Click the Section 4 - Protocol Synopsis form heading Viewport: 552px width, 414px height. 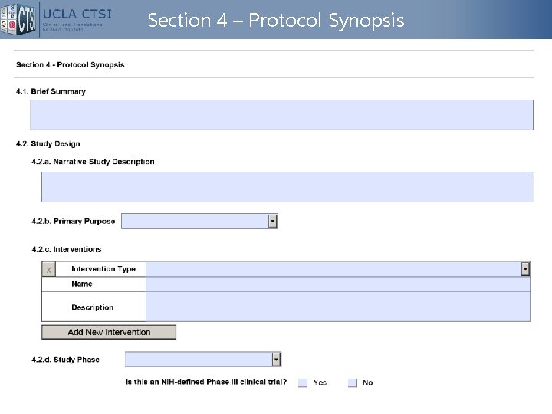(71, 65)
